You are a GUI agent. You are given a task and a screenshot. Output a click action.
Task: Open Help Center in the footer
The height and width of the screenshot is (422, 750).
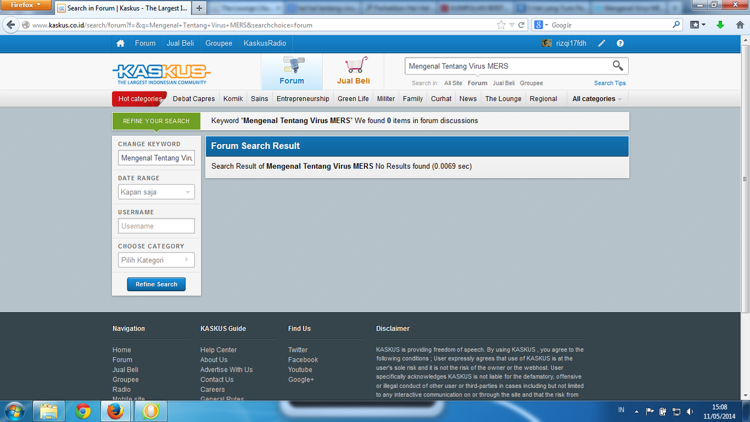click(219, 350)
